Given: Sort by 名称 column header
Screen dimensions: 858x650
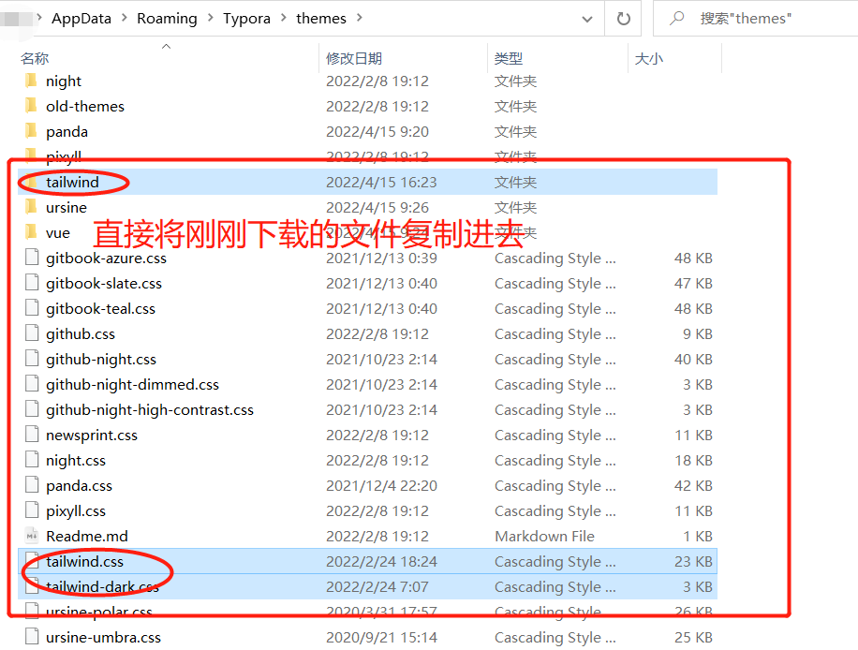Looking at the screenshot, I should [35, 58].
